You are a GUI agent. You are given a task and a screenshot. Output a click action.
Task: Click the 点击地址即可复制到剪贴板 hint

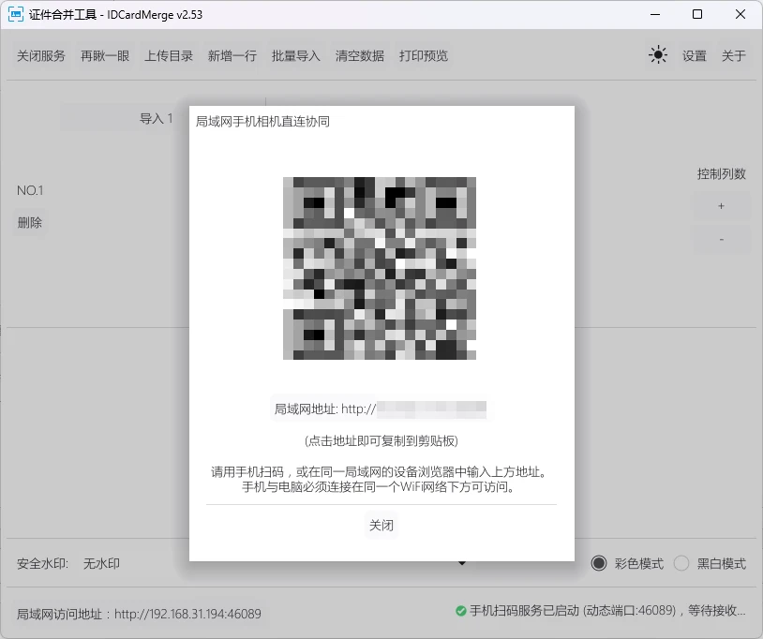click(381, 441)
